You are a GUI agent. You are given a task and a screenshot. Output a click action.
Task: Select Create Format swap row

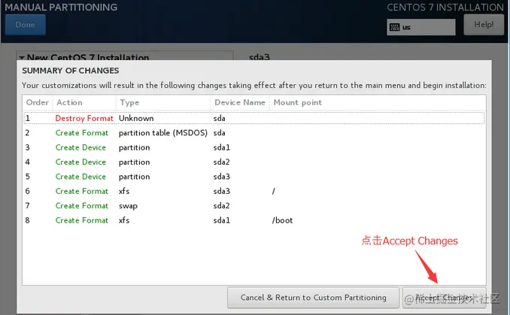(254, 206)
